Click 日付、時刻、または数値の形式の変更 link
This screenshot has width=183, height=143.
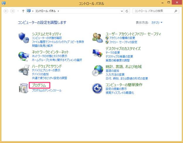126,79
